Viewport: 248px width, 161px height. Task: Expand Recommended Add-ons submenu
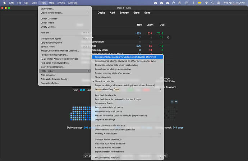(128, 157)
